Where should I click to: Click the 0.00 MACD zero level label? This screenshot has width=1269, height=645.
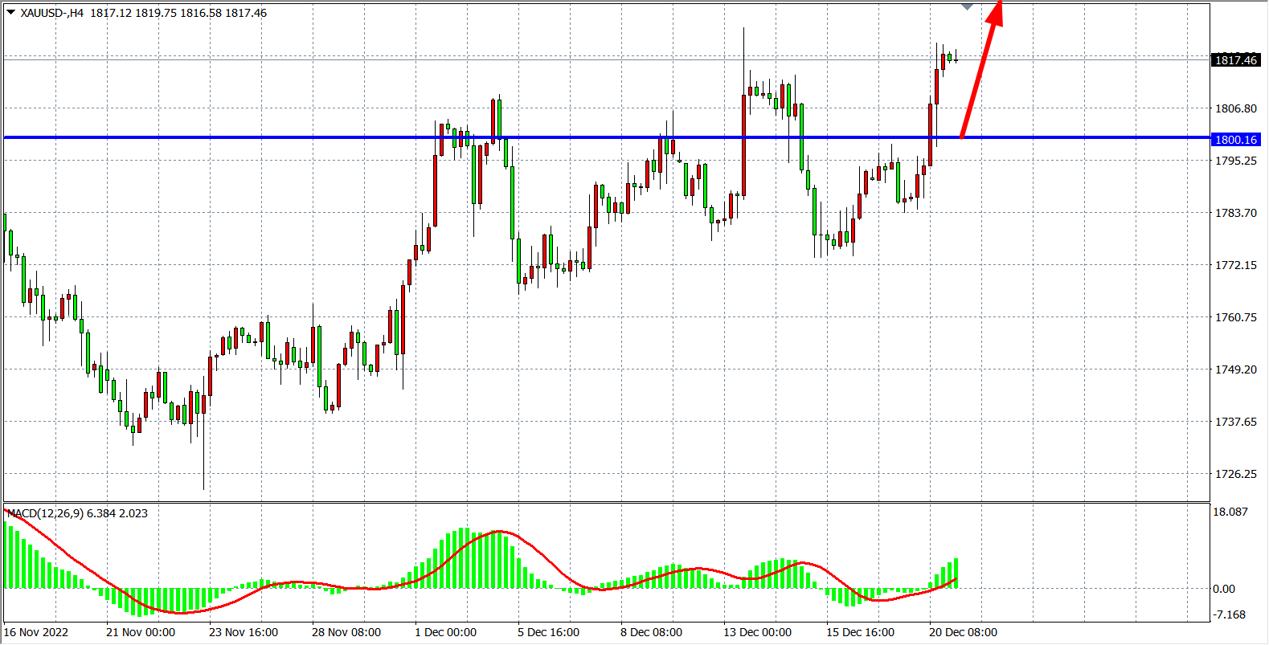1224,589
